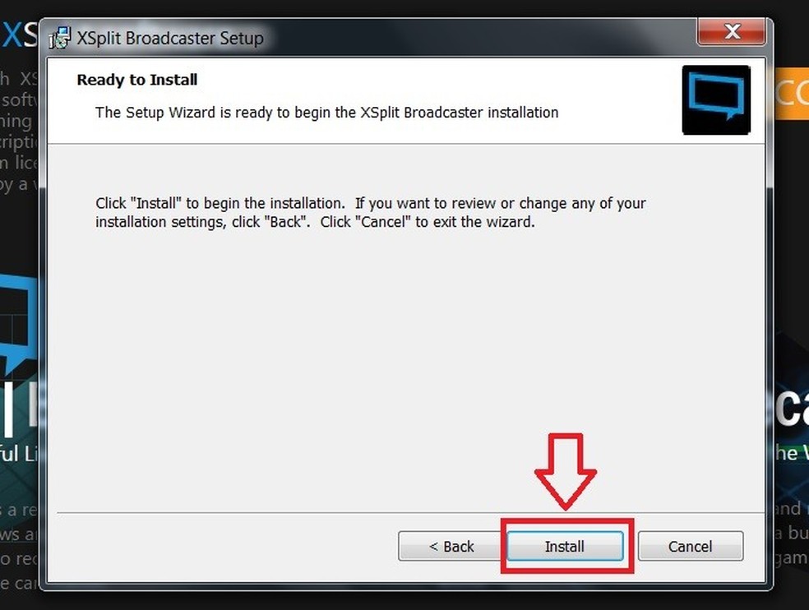Screen dimensions: 809x610
Task: Click the large white 'ca' background text
Action: point(791,407)
